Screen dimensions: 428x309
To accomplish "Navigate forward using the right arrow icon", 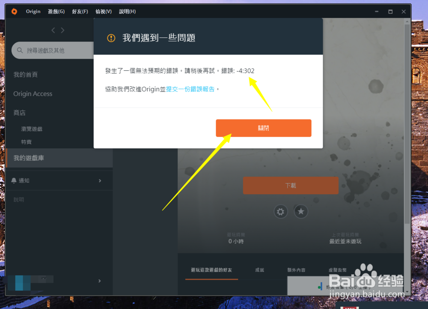I will coord(62,30).
